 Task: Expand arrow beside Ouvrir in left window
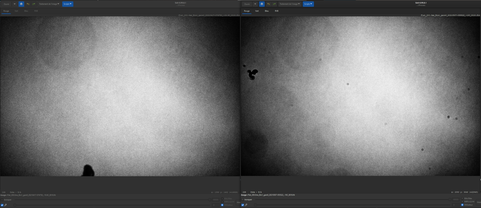click(14, 4)
